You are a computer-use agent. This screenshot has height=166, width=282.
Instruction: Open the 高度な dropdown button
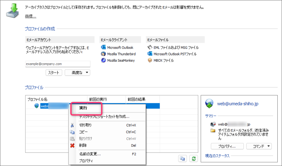(78, 73)
